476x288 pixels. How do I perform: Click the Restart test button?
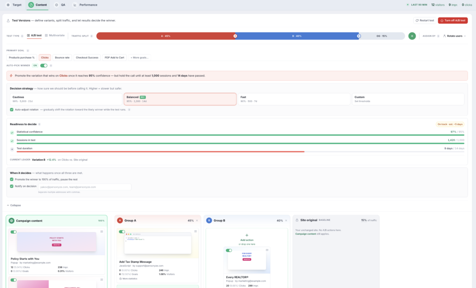point(425,20)
